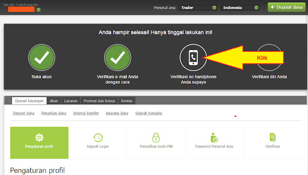Click the Pemulihan kode PIN label text

[156, 146]
